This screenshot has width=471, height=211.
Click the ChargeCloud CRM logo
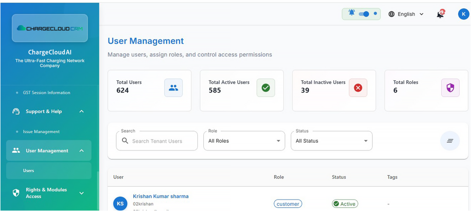pyautogui.click(x=50, y=28)
